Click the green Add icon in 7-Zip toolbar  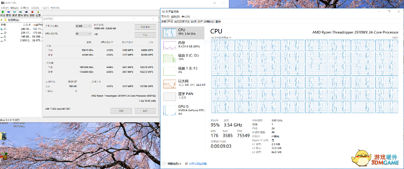pos(3,12)
